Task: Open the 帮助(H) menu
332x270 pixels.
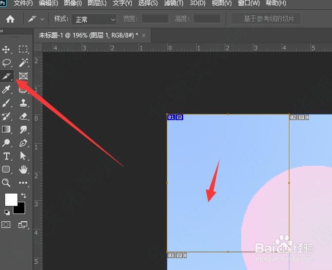Action: tap(276, 4)
